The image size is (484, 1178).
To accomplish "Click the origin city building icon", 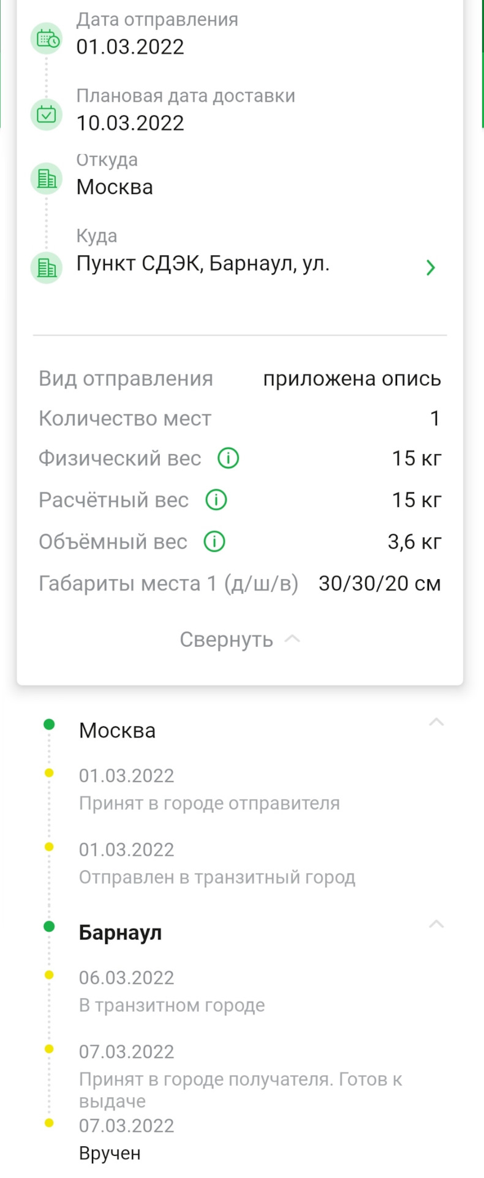I will click(47, 179).
